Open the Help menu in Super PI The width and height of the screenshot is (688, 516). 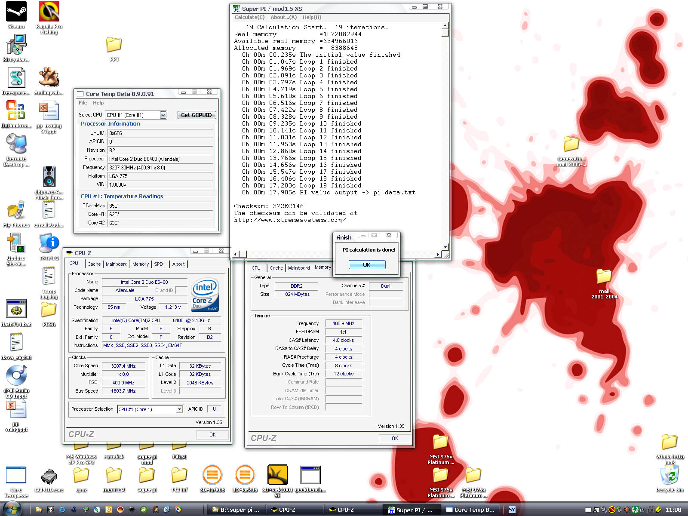[x=312, y=17]
